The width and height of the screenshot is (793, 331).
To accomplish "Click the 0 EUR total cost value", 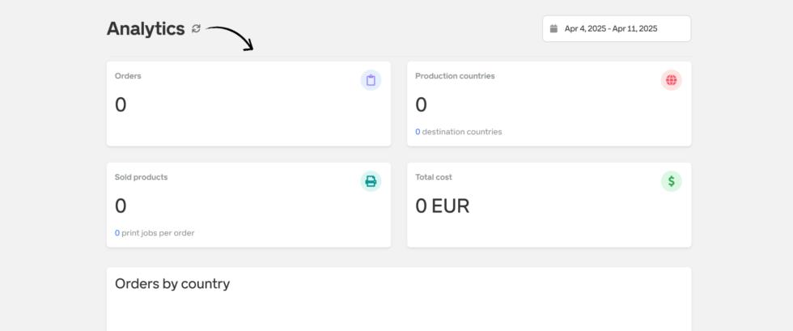I will pyautogui.click(x=442, y=206).
